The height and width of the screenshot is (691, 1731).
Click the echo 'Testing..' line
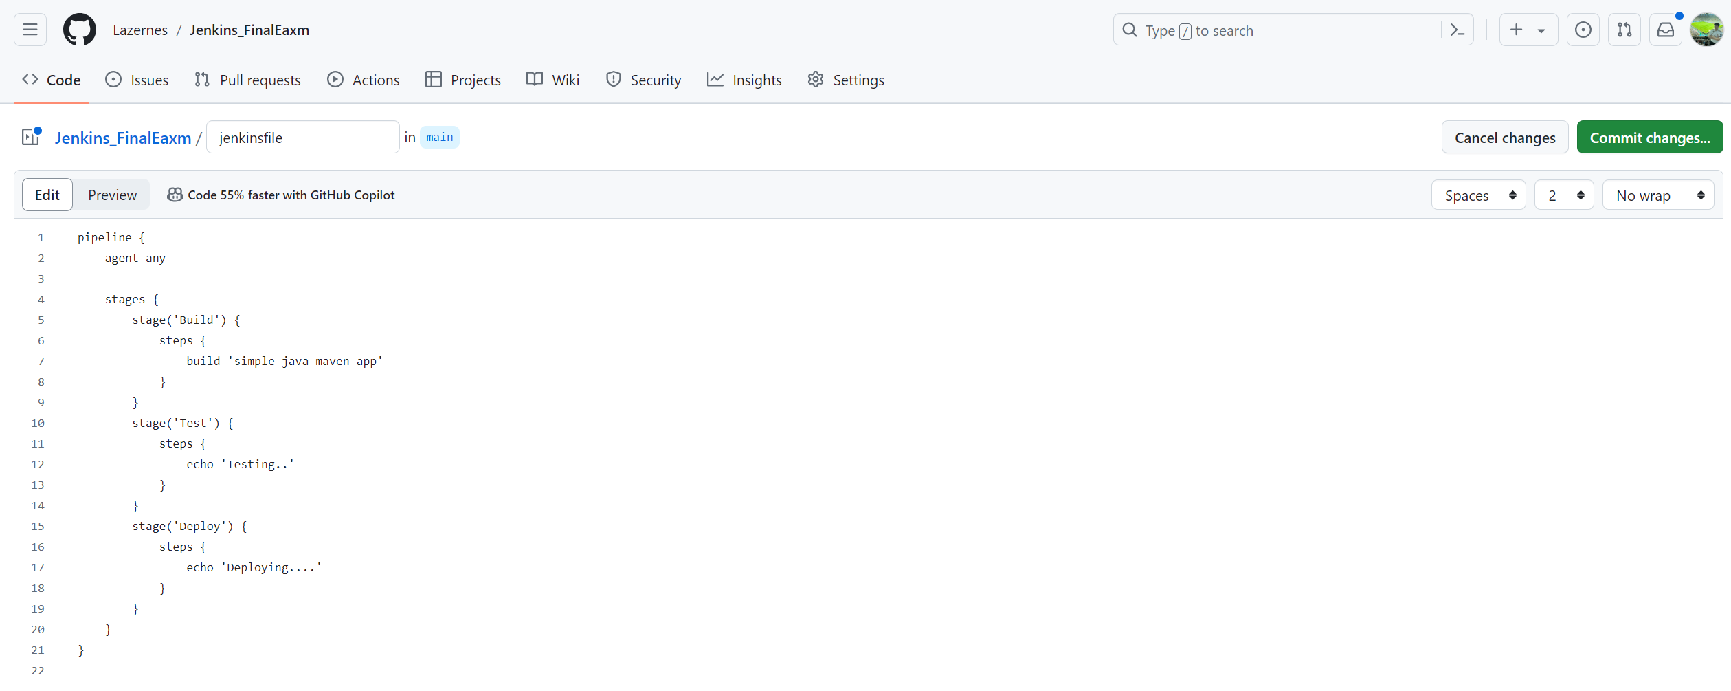[241, 464]
